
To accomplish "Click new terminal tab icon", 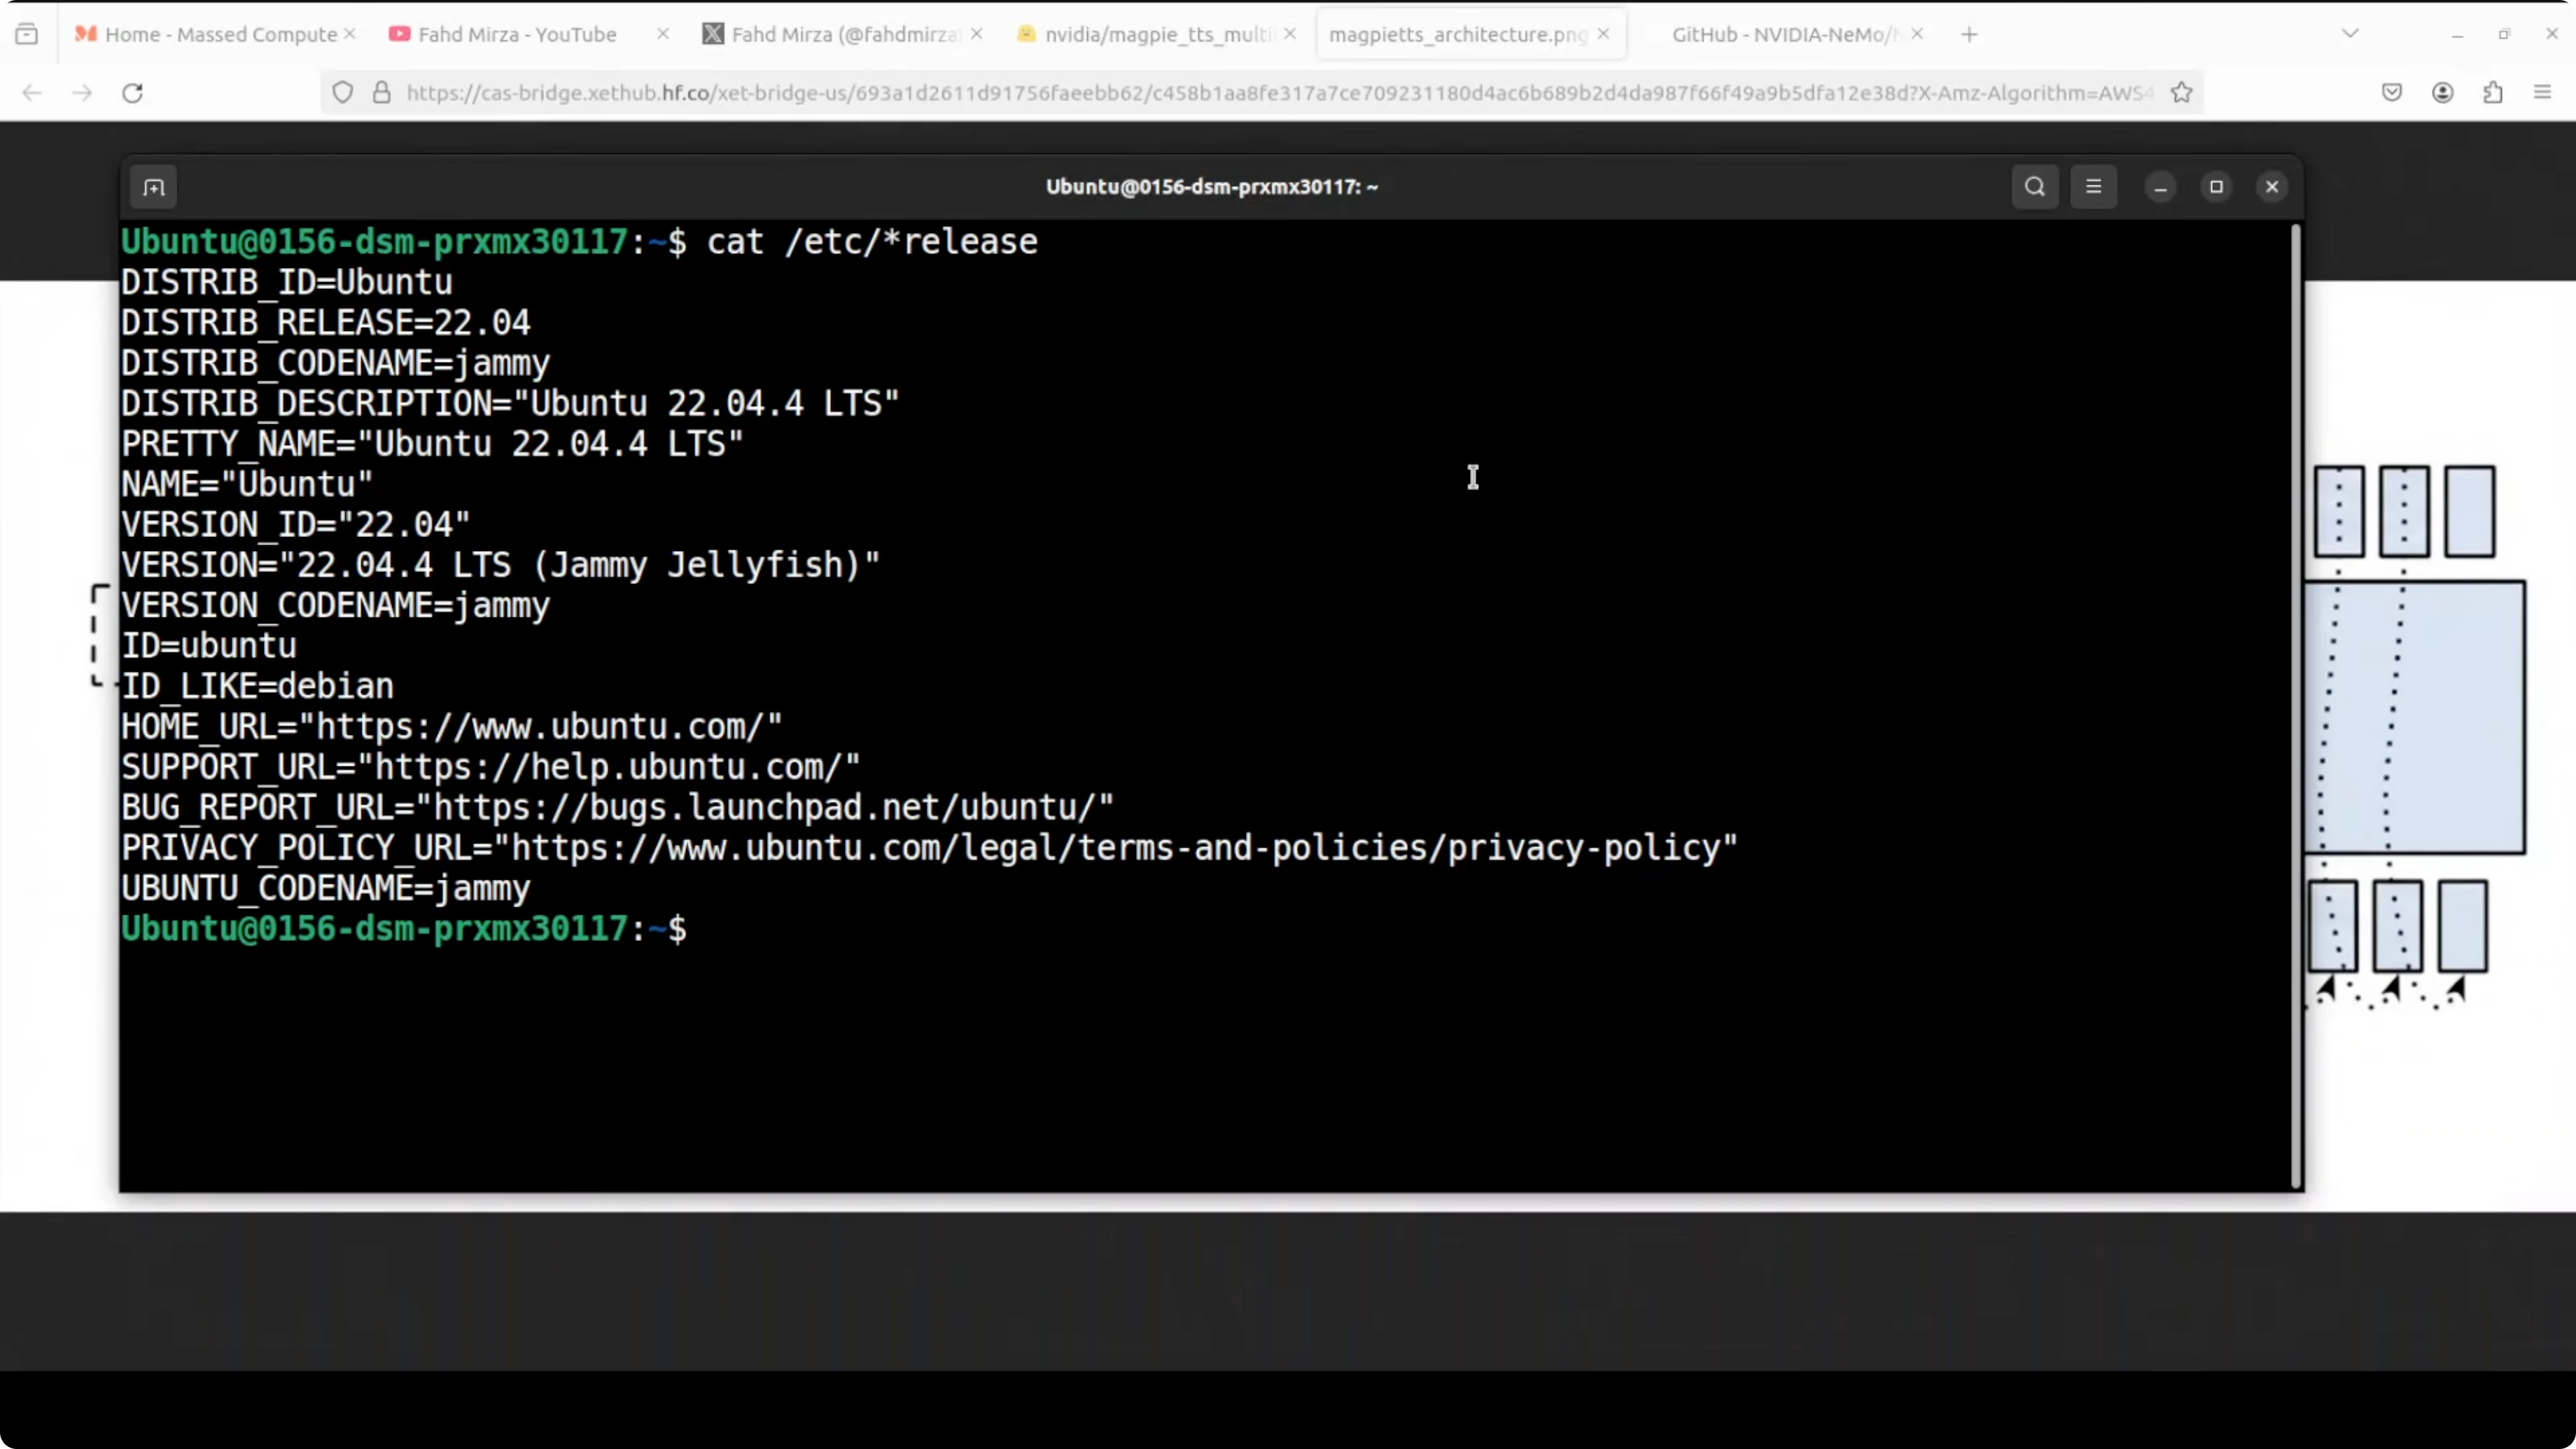I will pyautogui.click(x=154, y=187).
